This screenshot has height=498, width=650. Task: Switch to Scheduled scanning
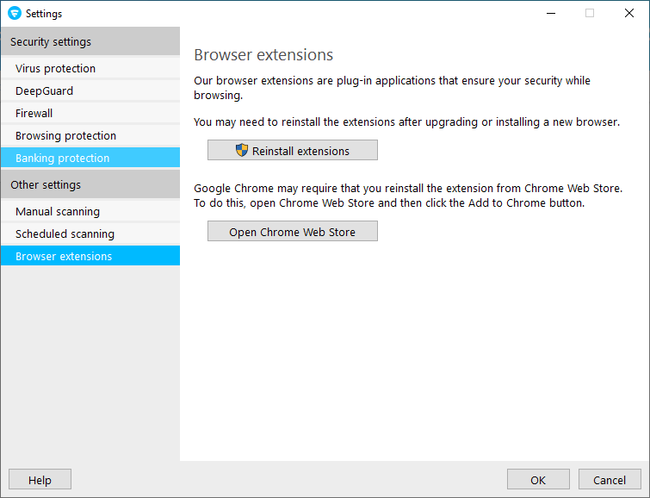(x=90, y=233)
